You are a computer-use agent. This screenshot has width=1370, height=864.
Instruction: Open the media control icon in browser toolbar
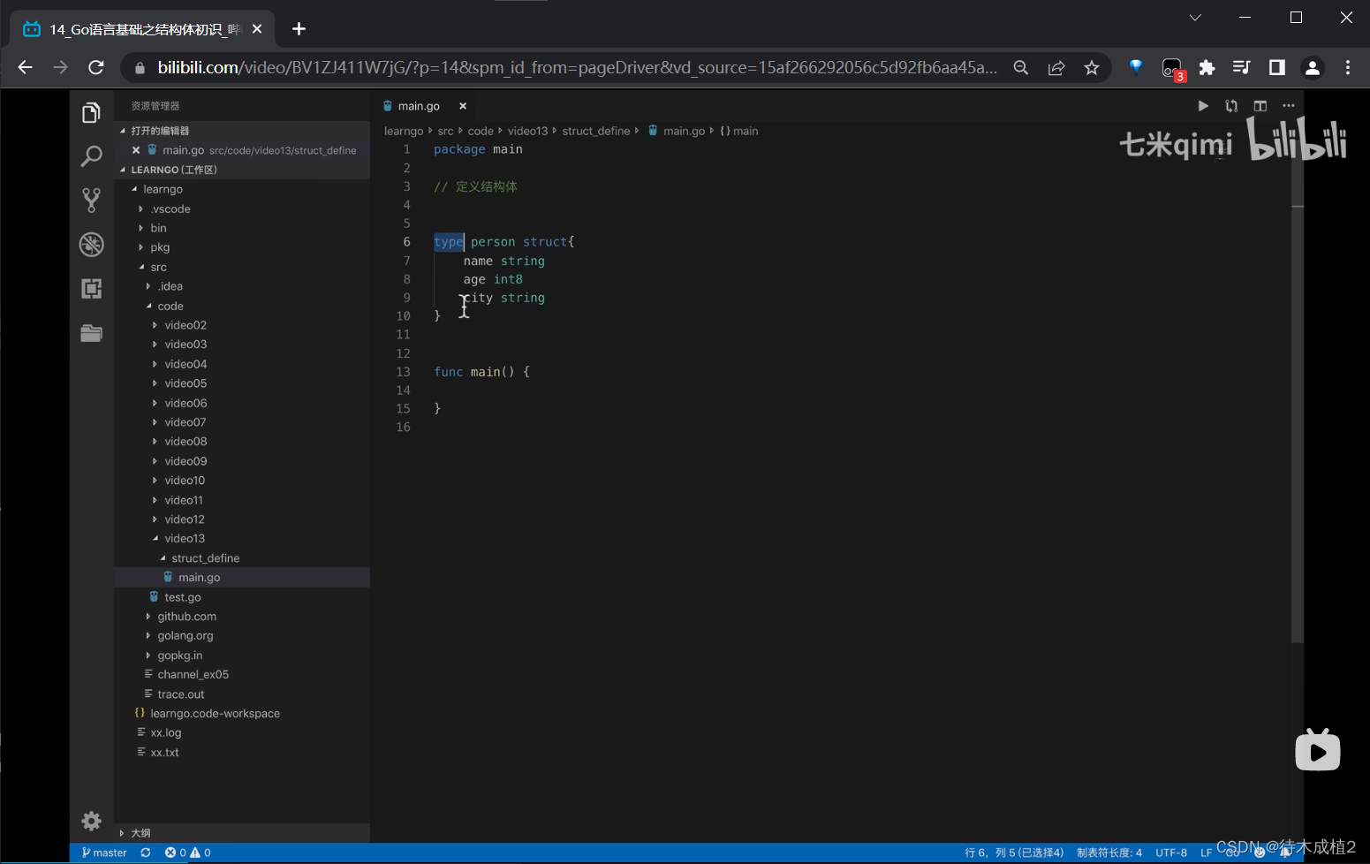tap(1242, 68)
